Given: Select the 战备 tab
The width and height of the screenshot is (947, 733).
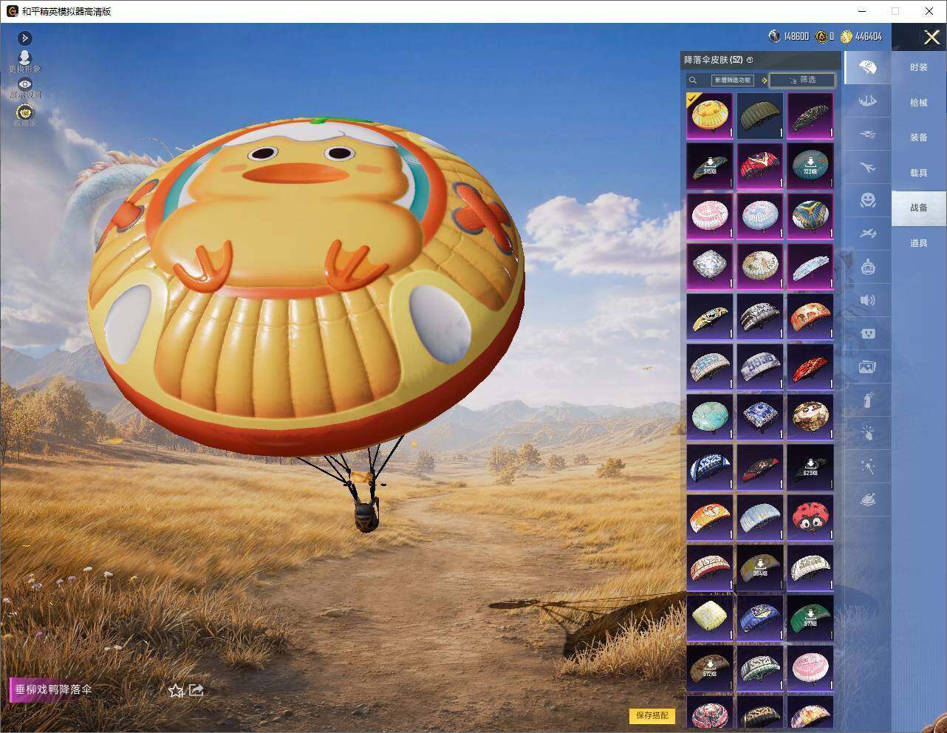Looking at the screenshot, I should 919,208.
